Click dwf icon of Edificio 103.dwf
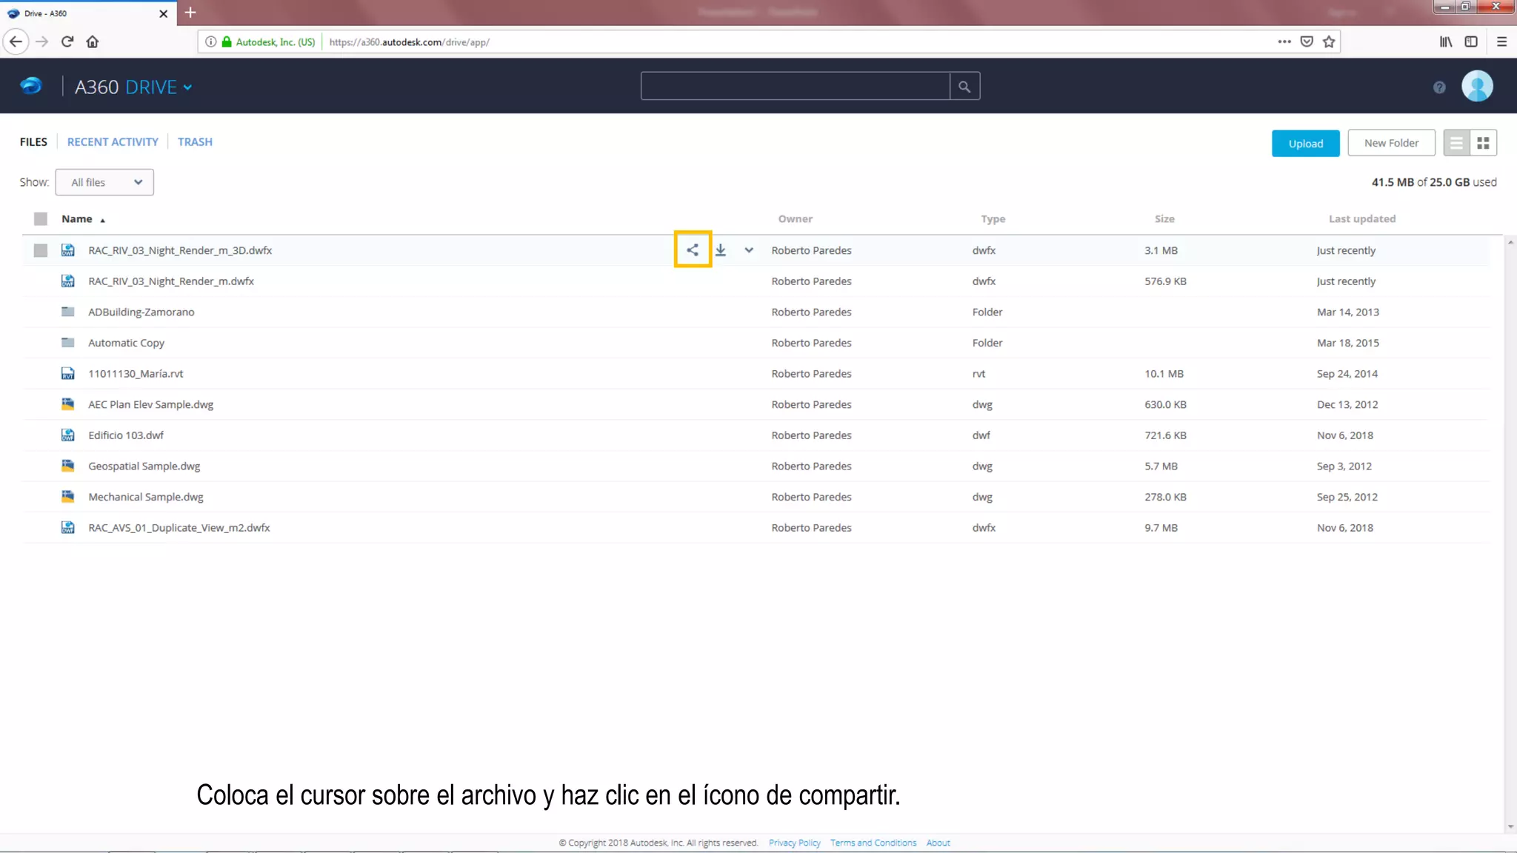Viewport: 1517px width, 853px height. coord(67,435)
